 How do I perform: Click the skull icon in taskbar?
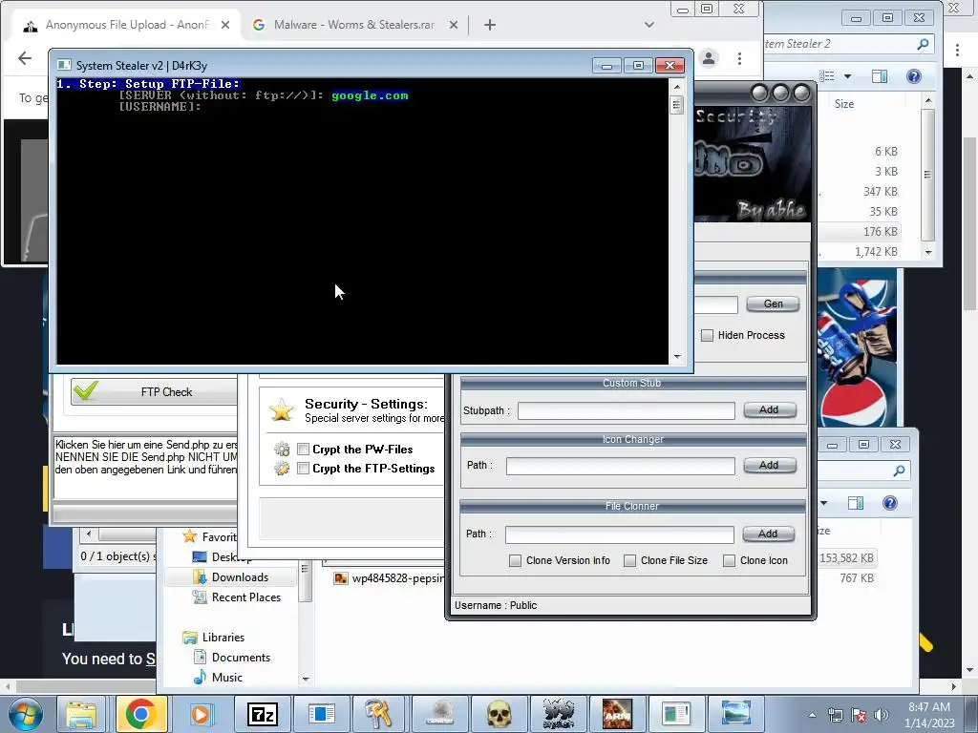click(x=499, y=714)
